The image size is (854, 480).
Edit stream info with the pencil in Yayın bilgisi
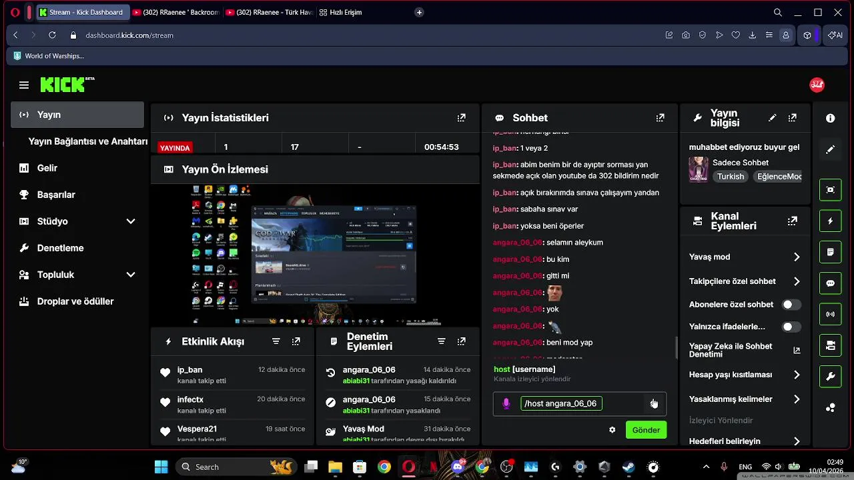point(772,118)
